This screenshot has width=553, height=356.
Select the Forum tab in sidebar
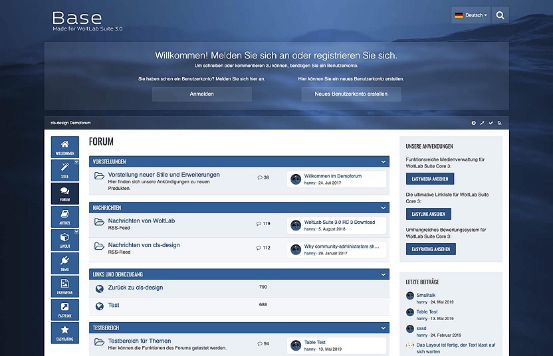point(64,193)
